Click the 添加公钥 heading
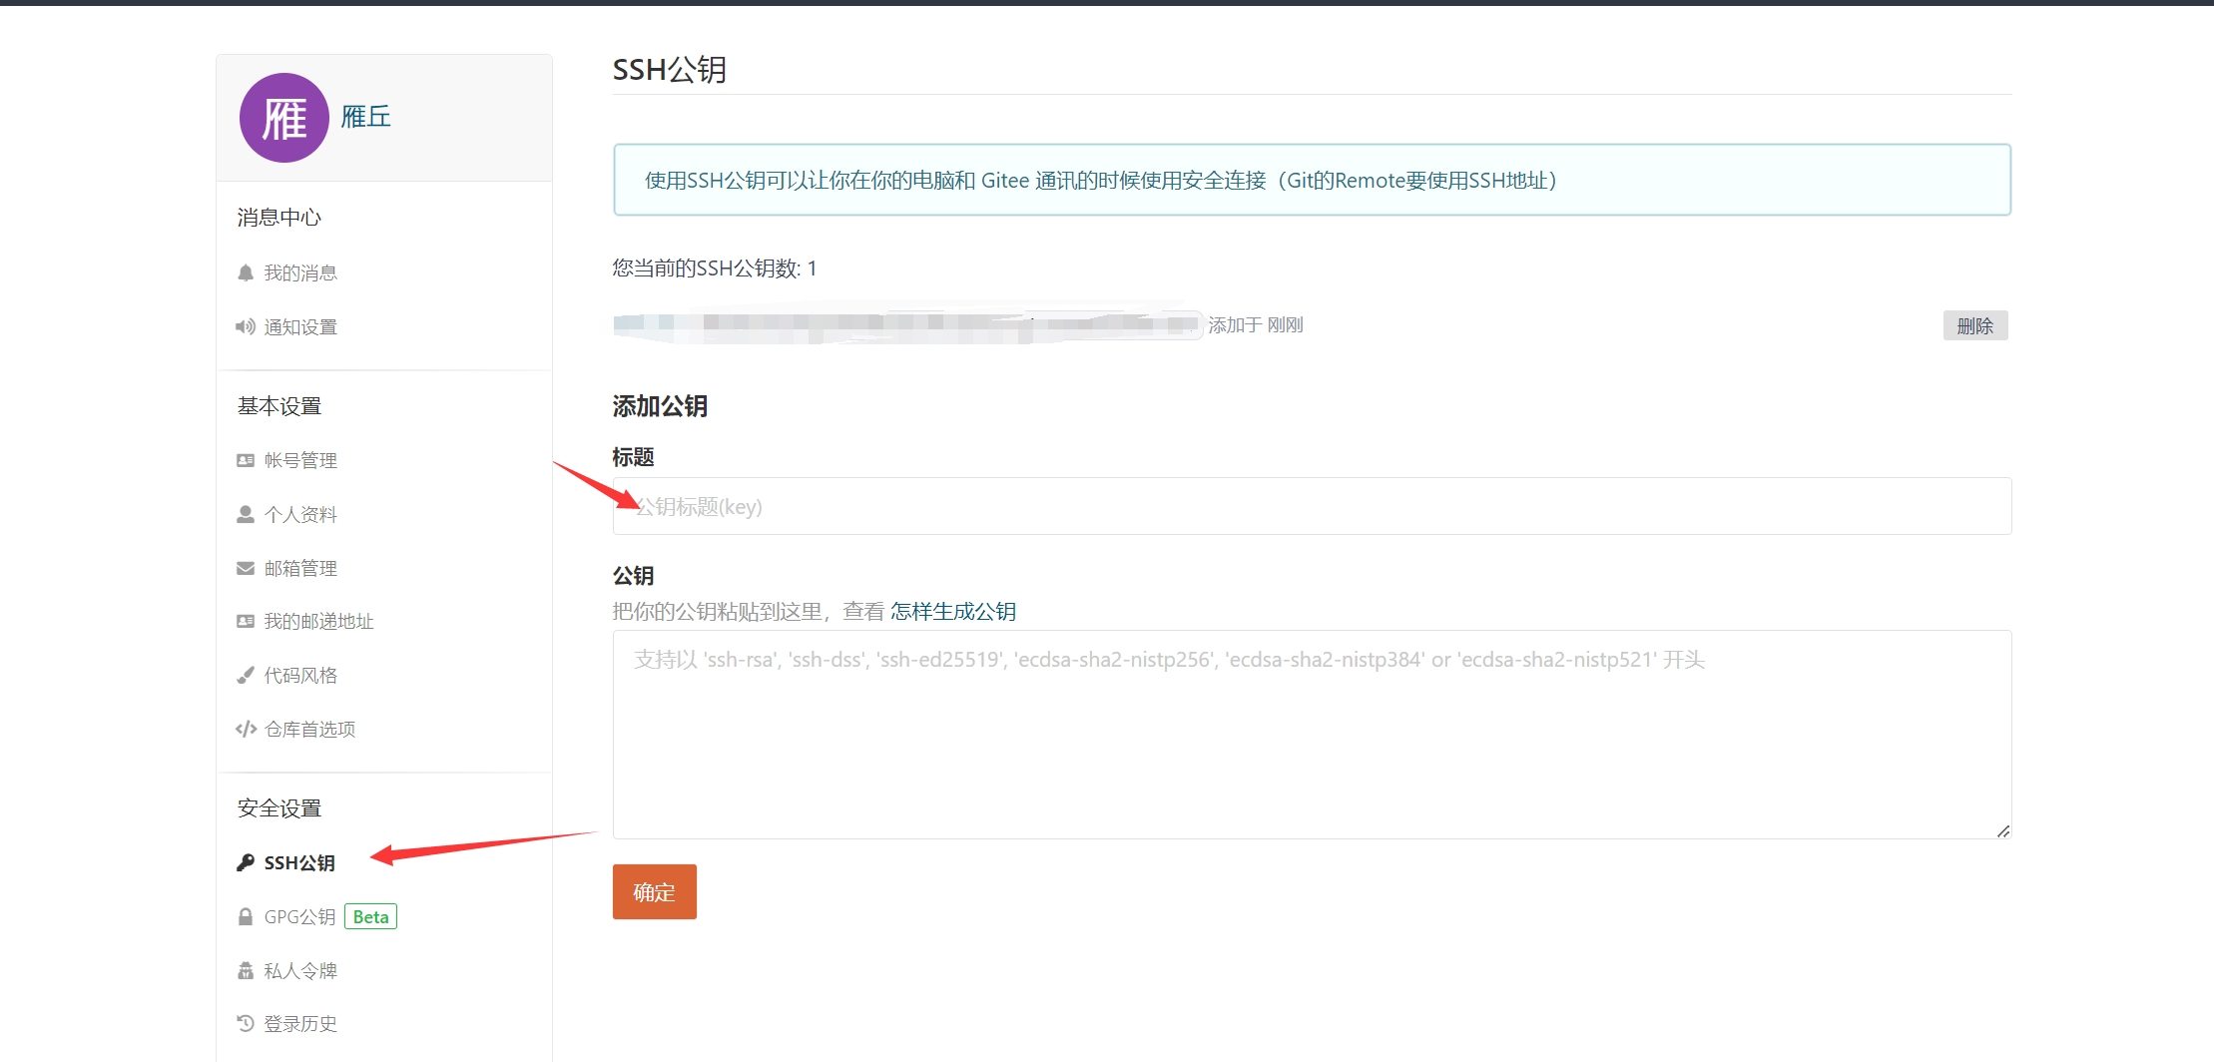 pos(660,406)
